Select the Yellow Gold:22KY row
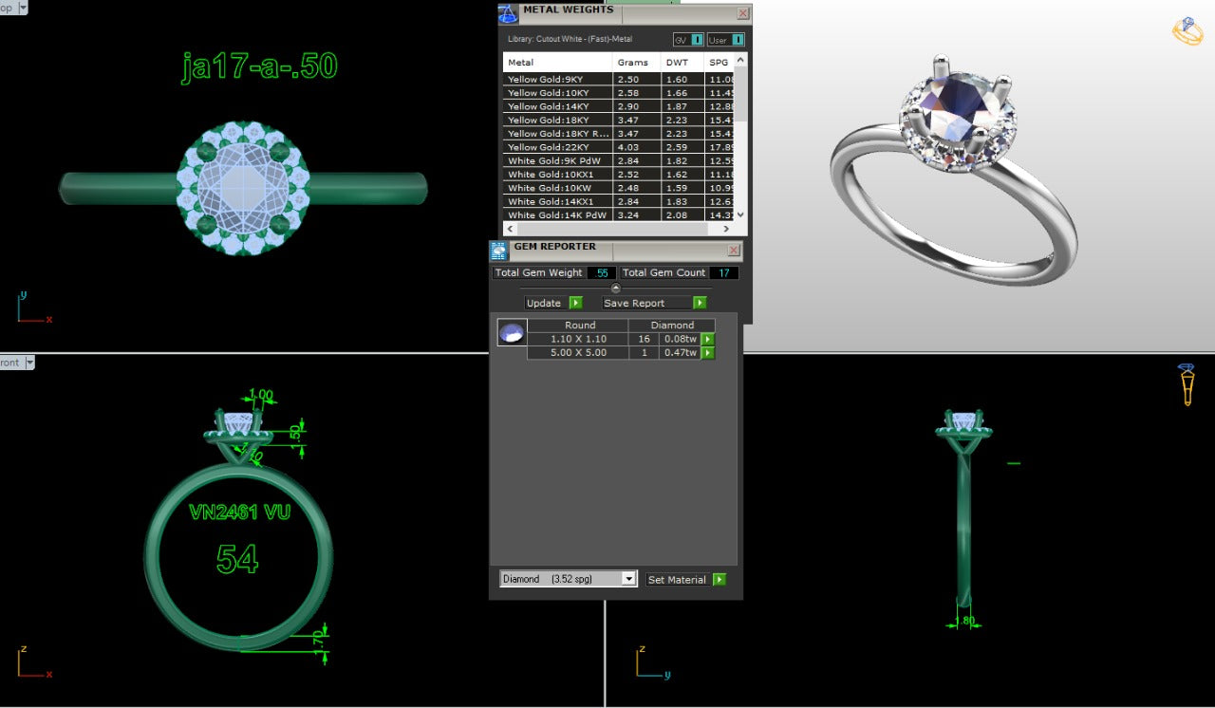This screenshot has width=1215, height=708. pos(619,147)
